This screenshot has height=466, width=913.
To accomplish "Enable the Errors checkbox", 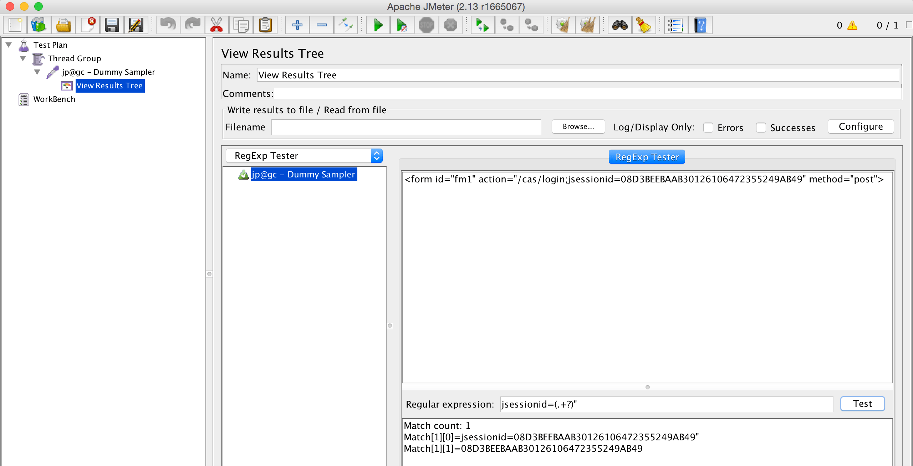I will click(708, 128).
